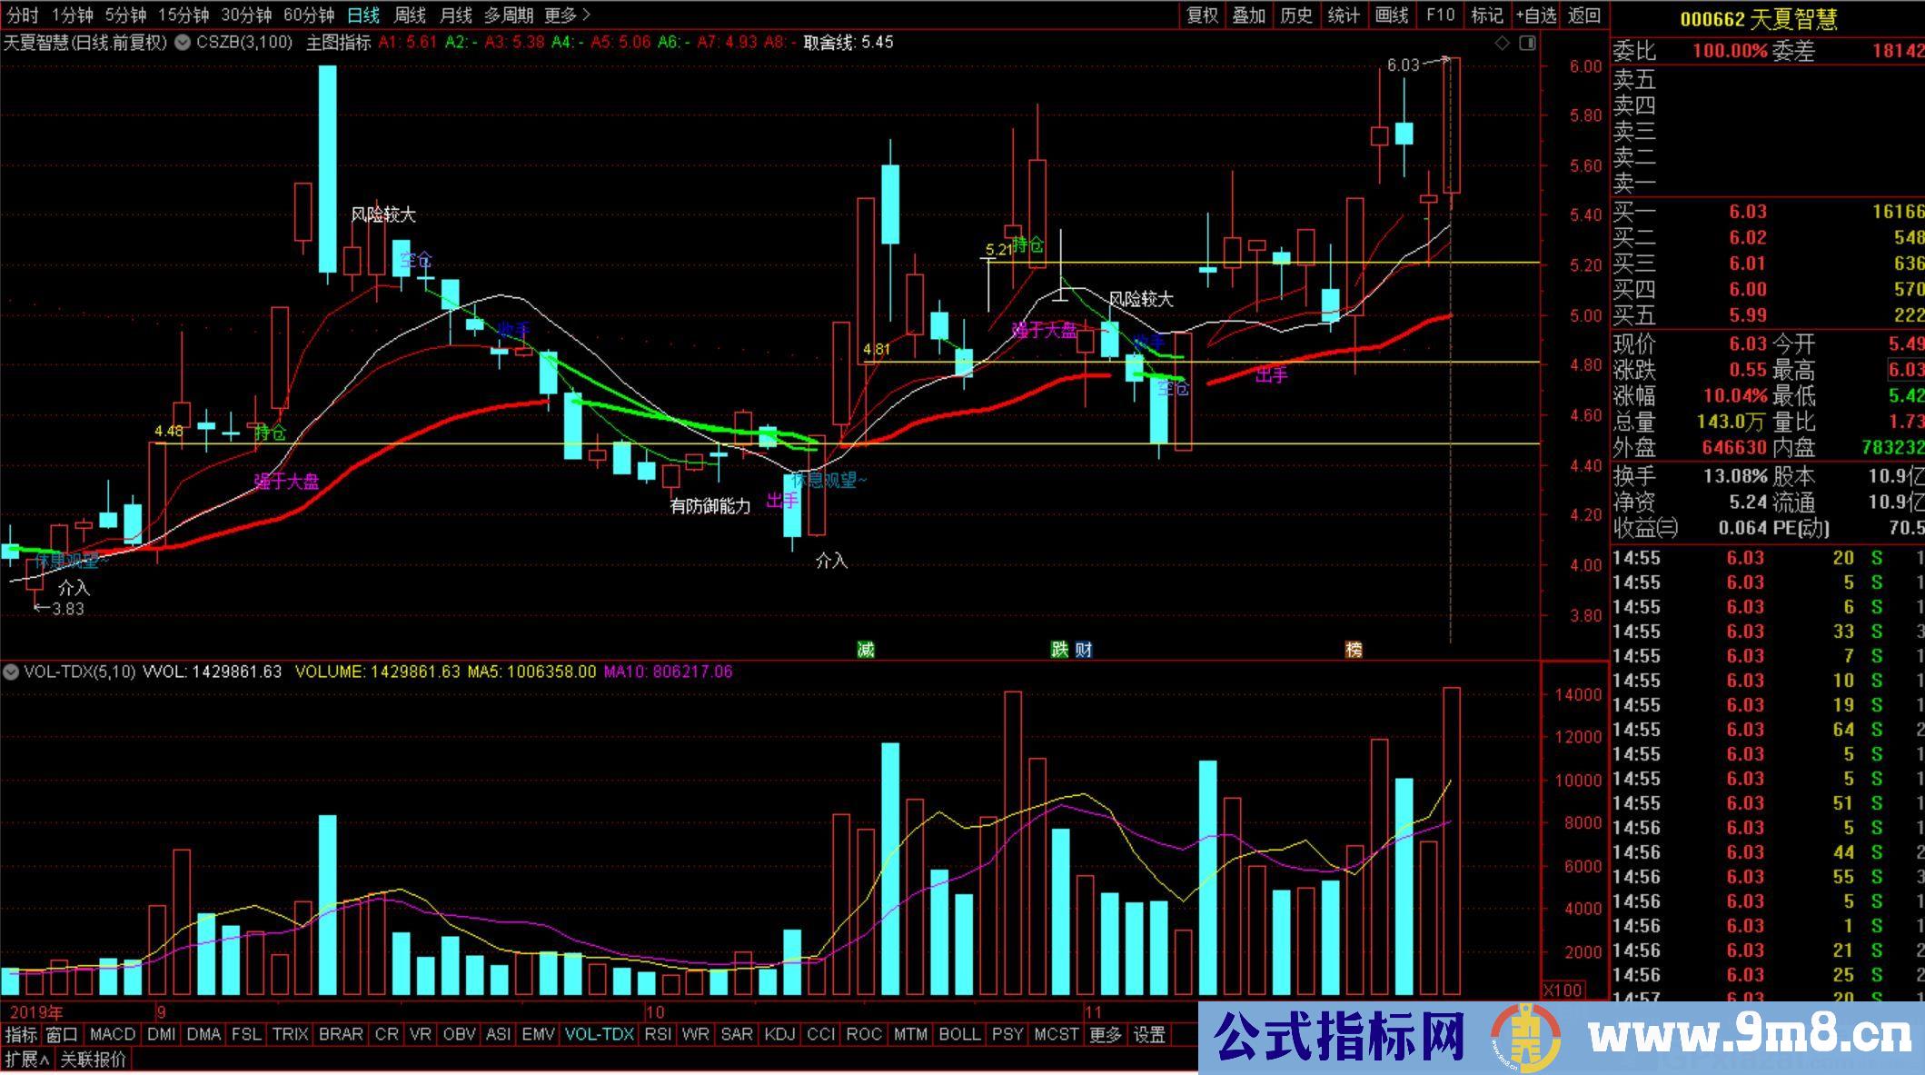The image size is (1925, 1075).
Task: Toggle the 扩展 expand panel button
Action: coord(26,1059)
